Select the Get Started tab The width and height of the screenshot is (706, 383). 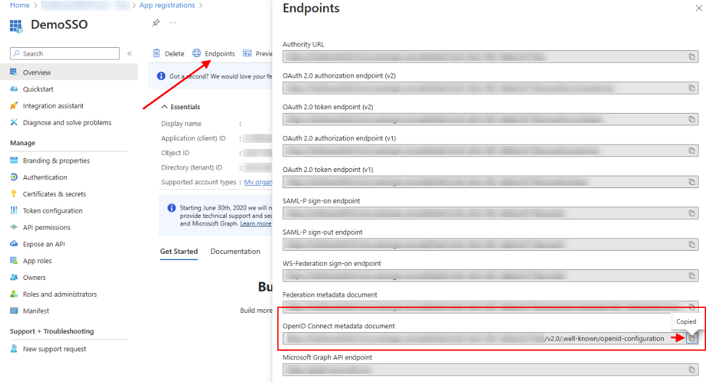179,251
